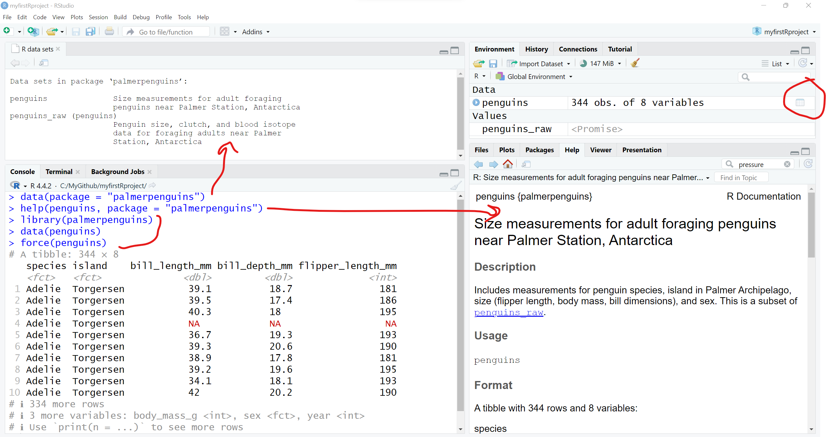Clear the console with broom icon
Image resolution: width=826 pixels, height=437 pixels.
(x=456, y=185)
